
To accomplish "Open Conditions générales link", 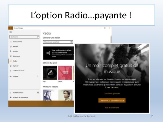I will 112,93.
